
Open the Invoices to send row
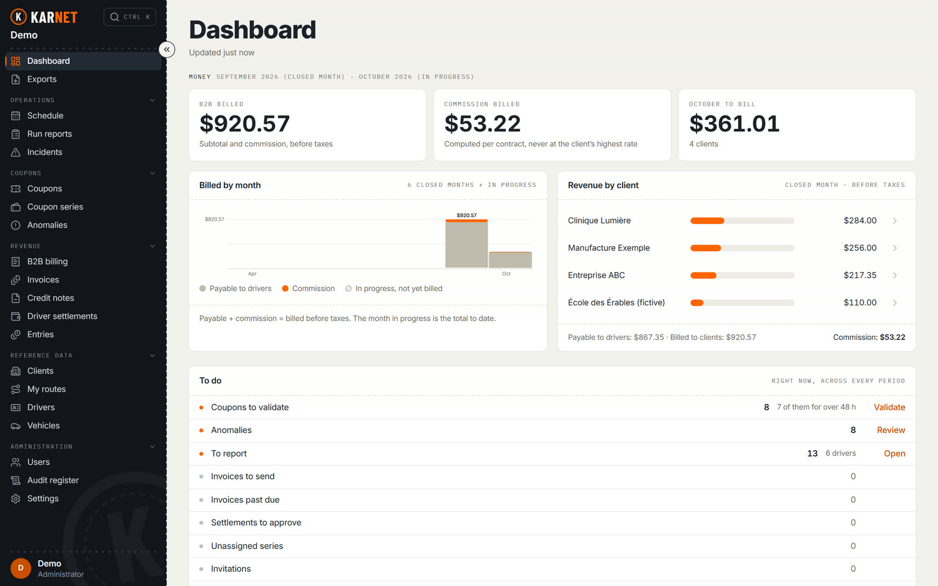tap(552, 476)
